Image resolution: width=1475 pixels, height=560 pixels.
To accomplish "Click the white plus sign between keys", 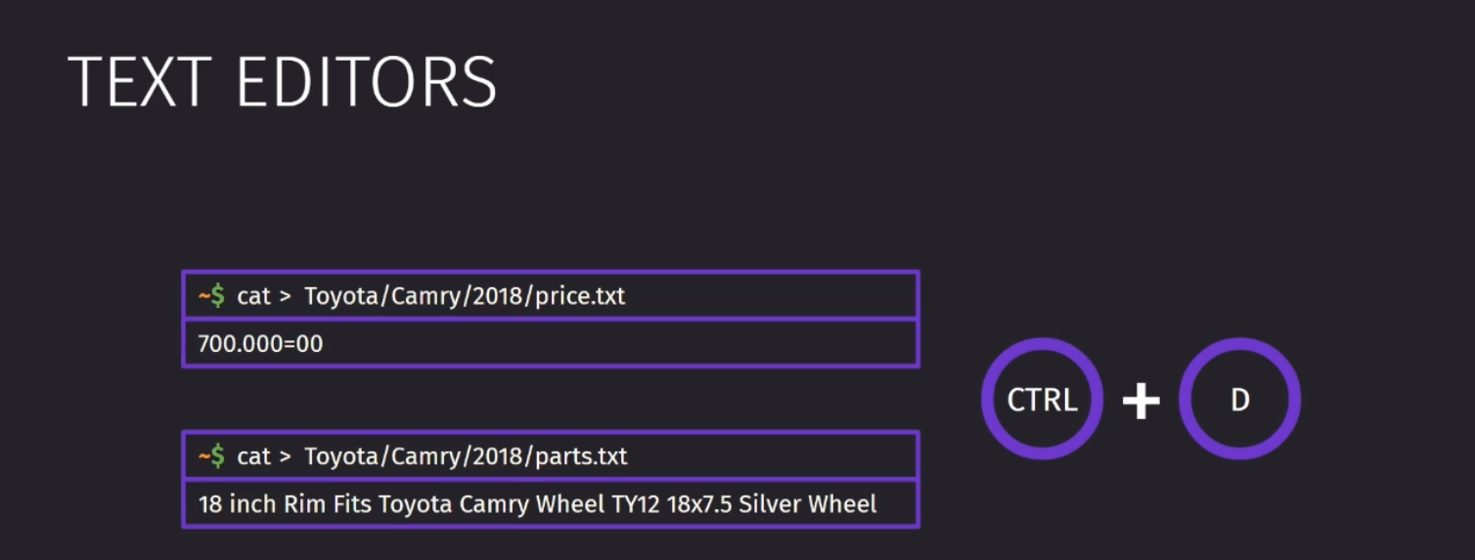I will (1140, 400).
